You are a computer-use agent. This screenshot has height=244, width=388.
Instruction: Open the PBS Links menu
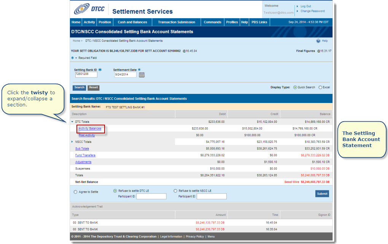tap(259, 22)
